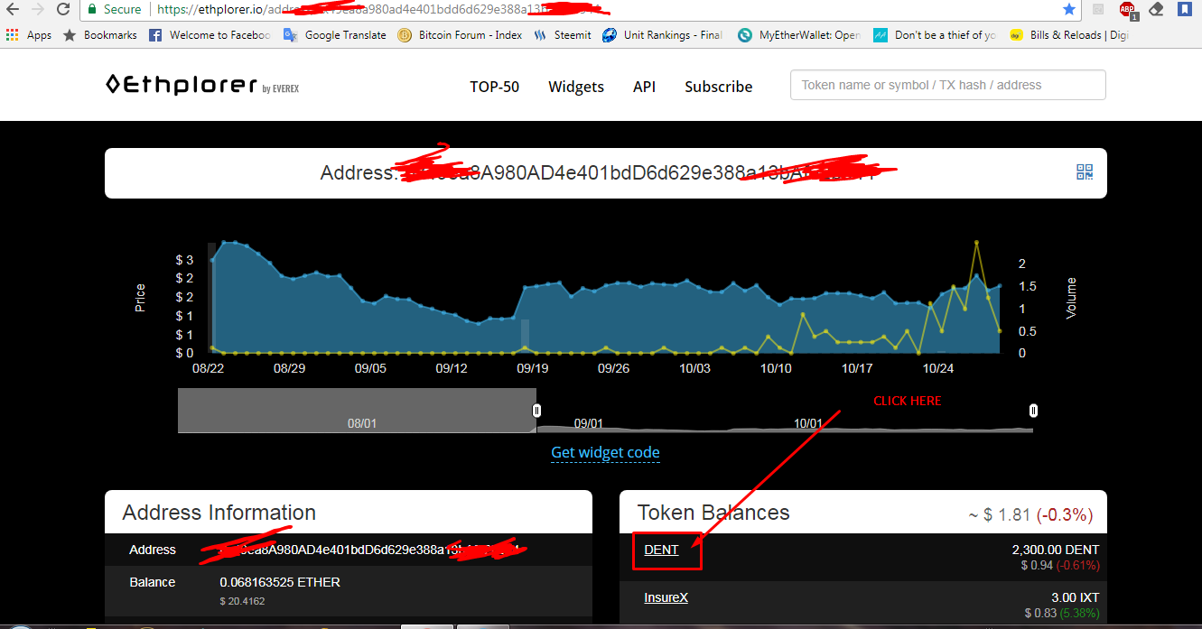1202x629 pixels.
Task: Click the left handle of the chart range slider
Action: tap(537, 411)
